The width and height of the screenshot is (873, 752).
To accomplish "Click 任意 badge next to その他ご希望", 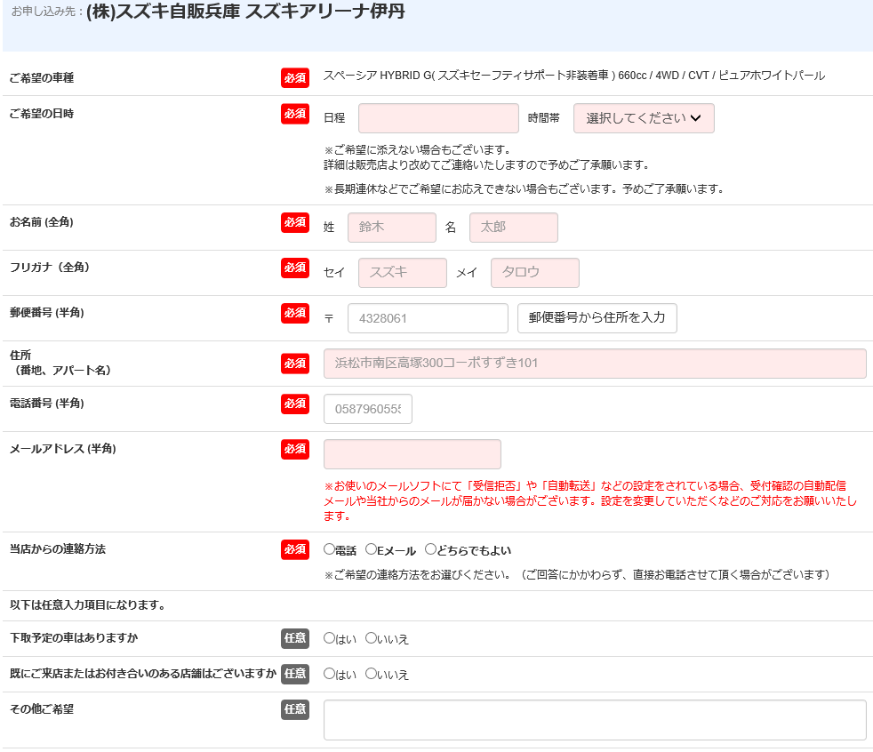I will click(x=295, y=709).
